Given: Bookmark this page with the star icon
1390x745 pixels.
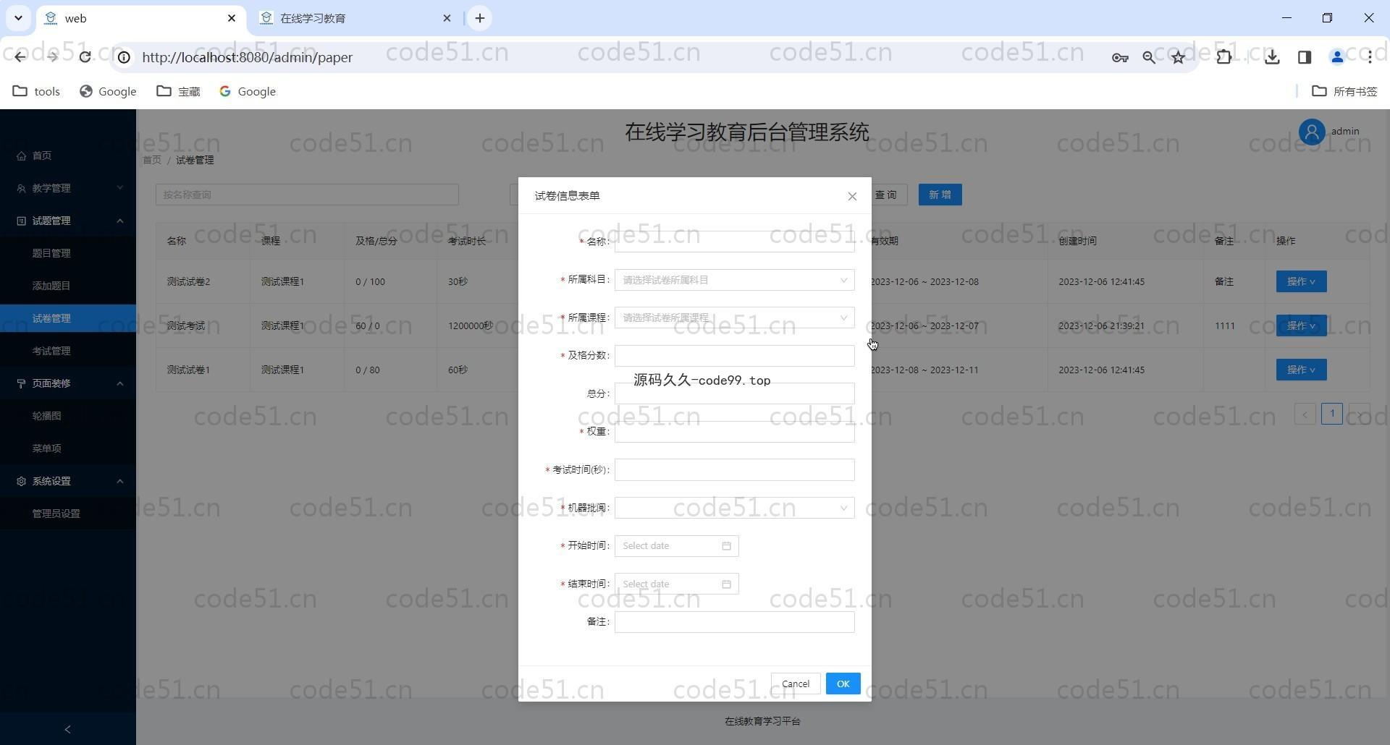Looking at the screenshot, I should pos(1178,57).
